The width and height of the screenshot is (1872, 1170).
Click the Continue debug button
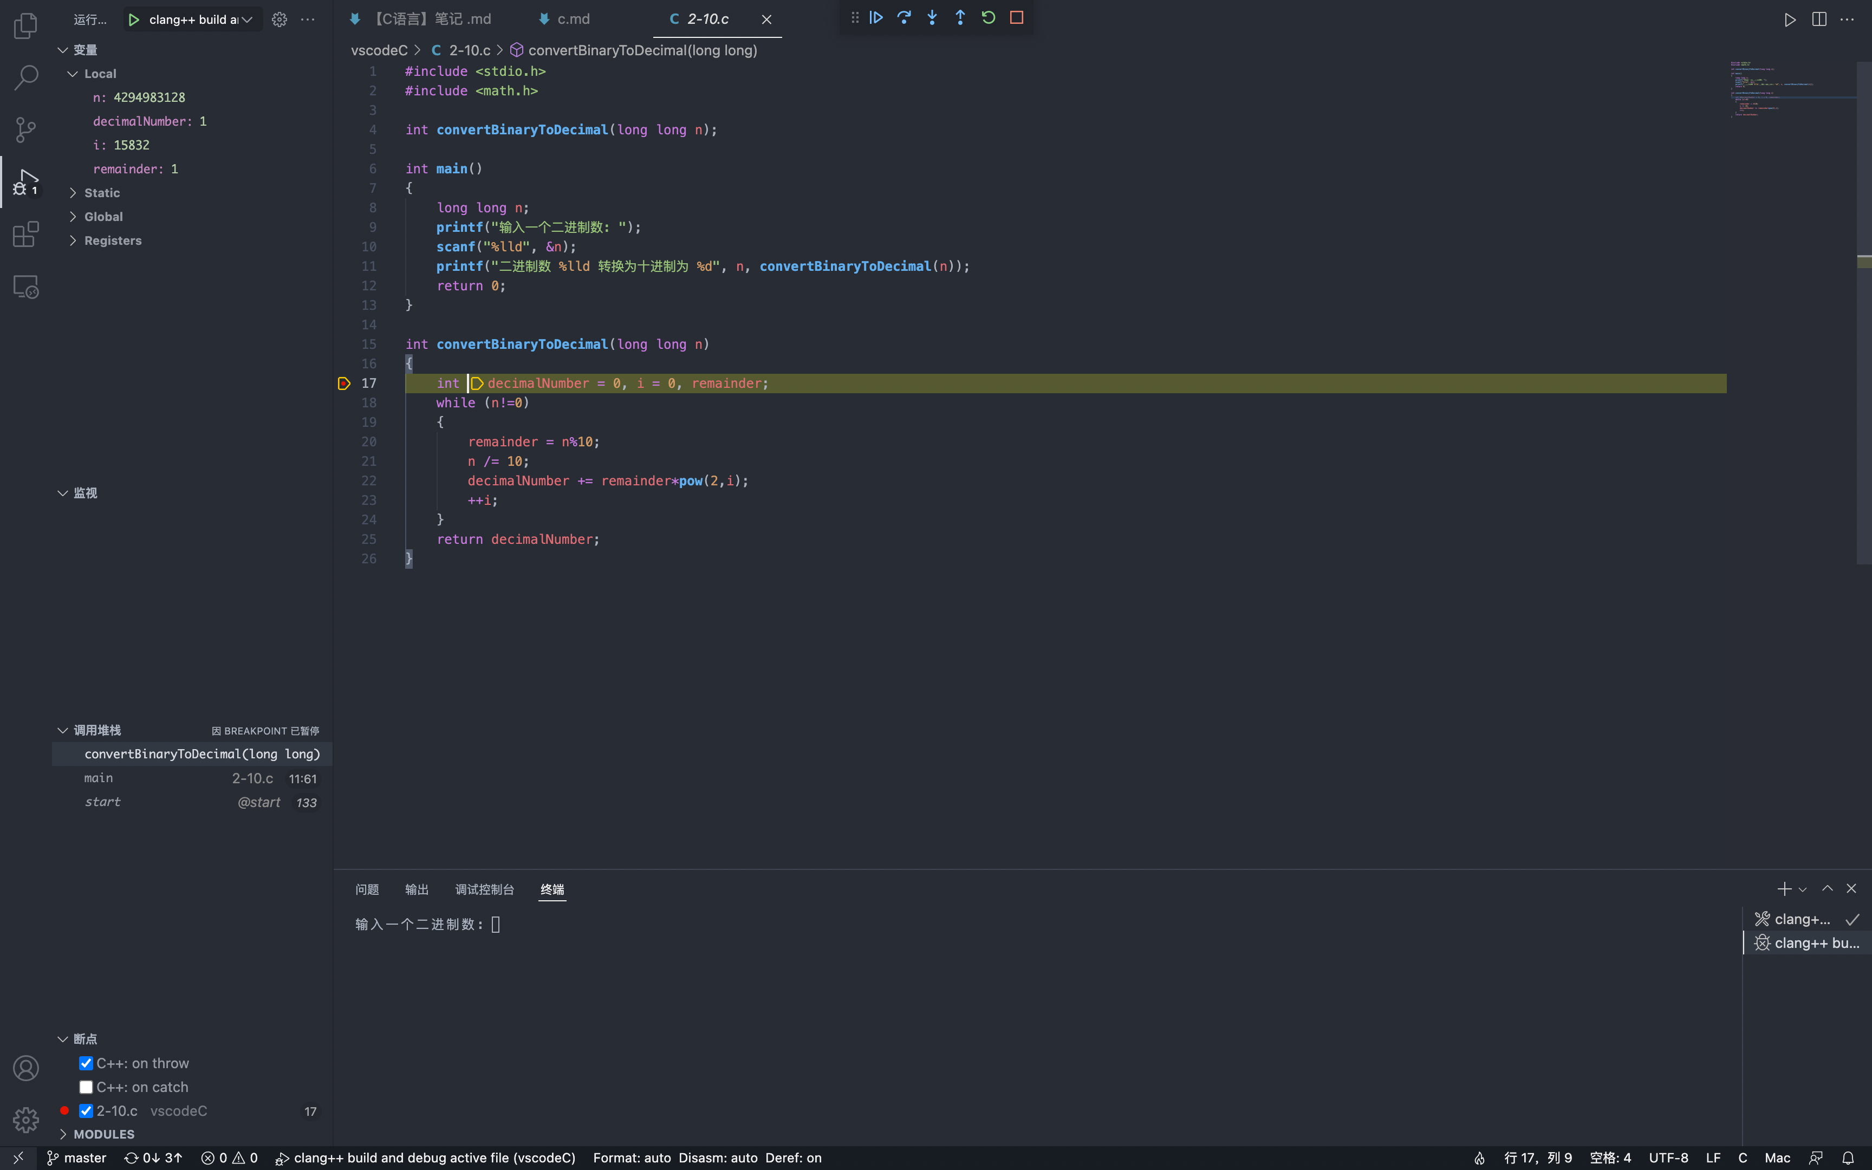tap(876, 18)
